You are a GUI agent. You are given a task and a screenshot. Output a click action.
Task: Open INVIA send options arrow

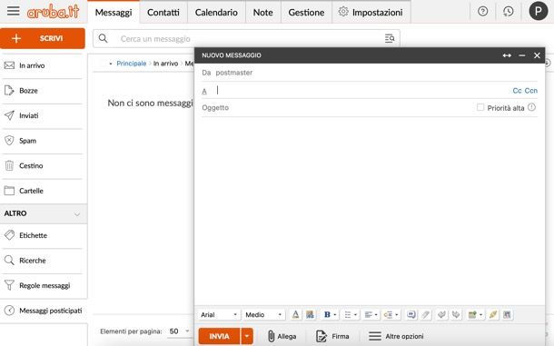[247, 336]
